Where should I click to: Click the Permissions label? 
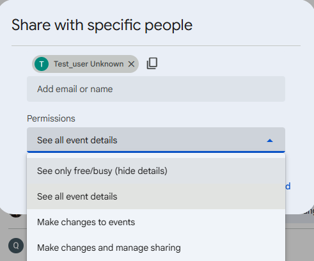pyautogui.click(x=51, y=118)
